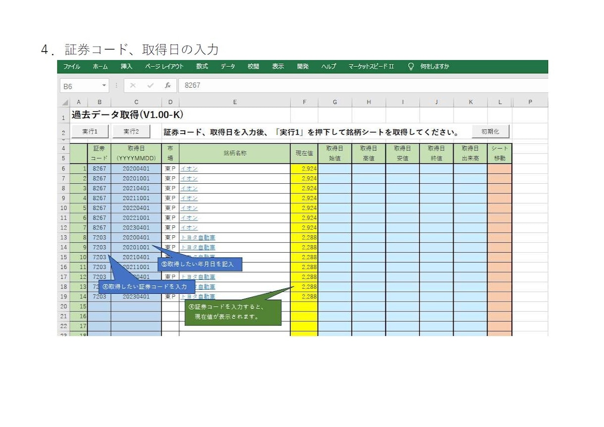Select the 7203 code cell in row 19
604x427 pixels.
point(100,297)
